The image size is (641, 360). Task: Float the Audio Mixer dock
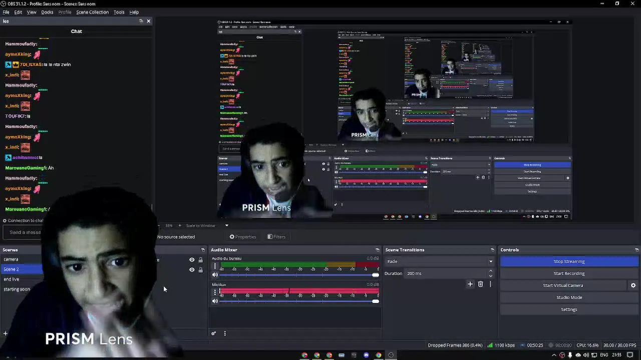coord(378,250)
